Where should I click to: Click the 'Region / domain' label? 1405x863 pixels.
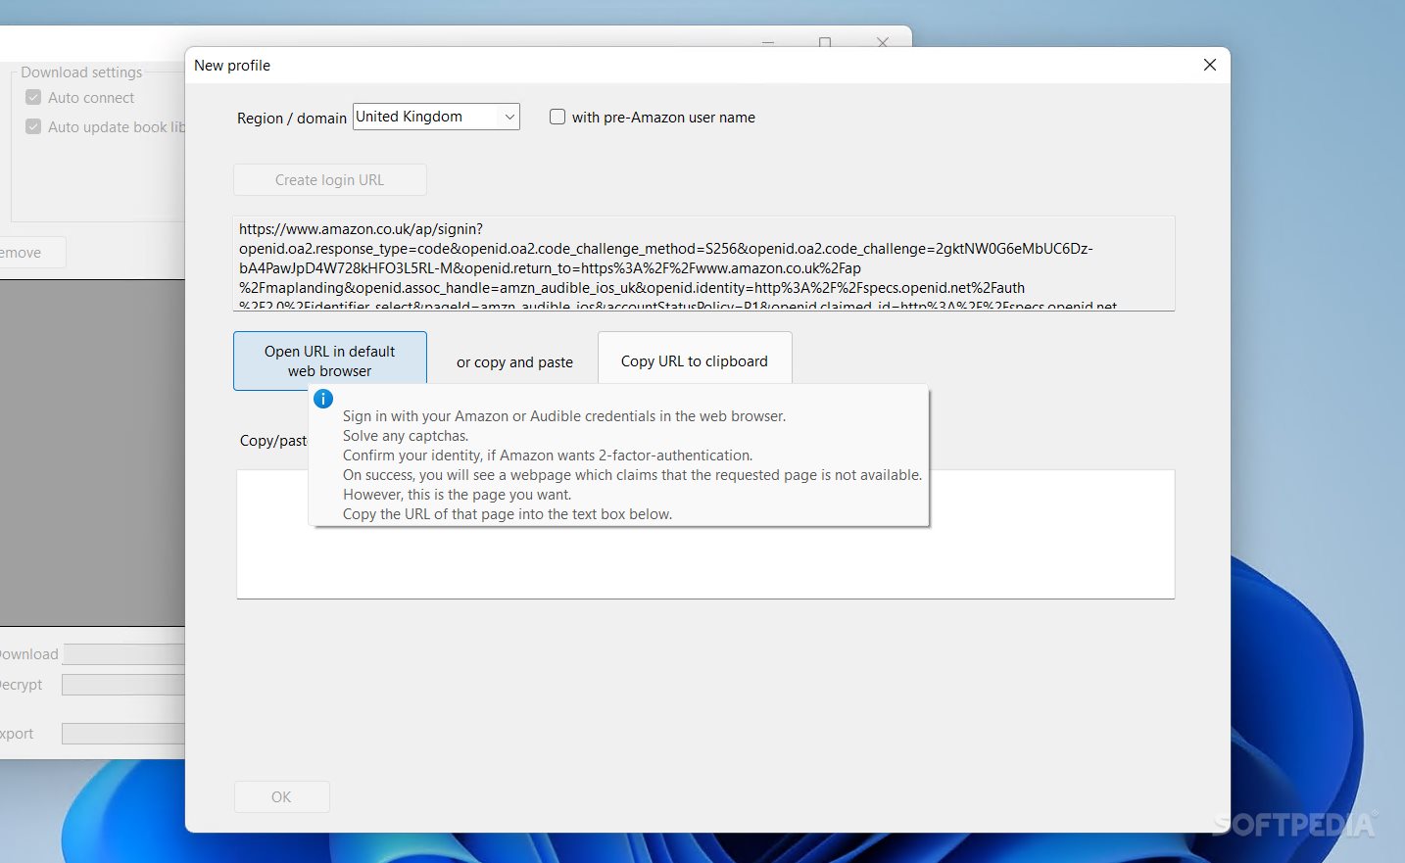tap(292, 119)
